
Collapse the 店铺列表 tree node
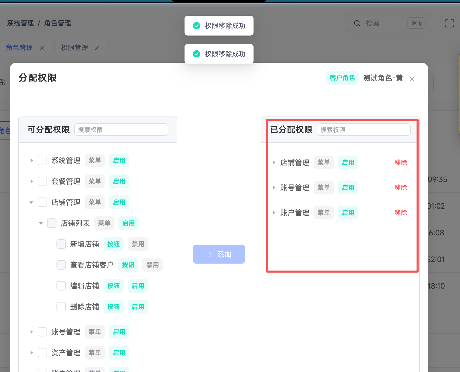[41, 223]
